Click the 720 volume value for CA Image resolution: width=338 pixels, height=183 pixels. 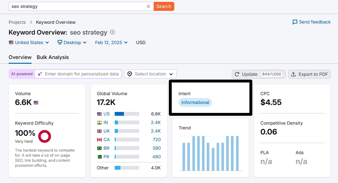click(x=156, y=140)
